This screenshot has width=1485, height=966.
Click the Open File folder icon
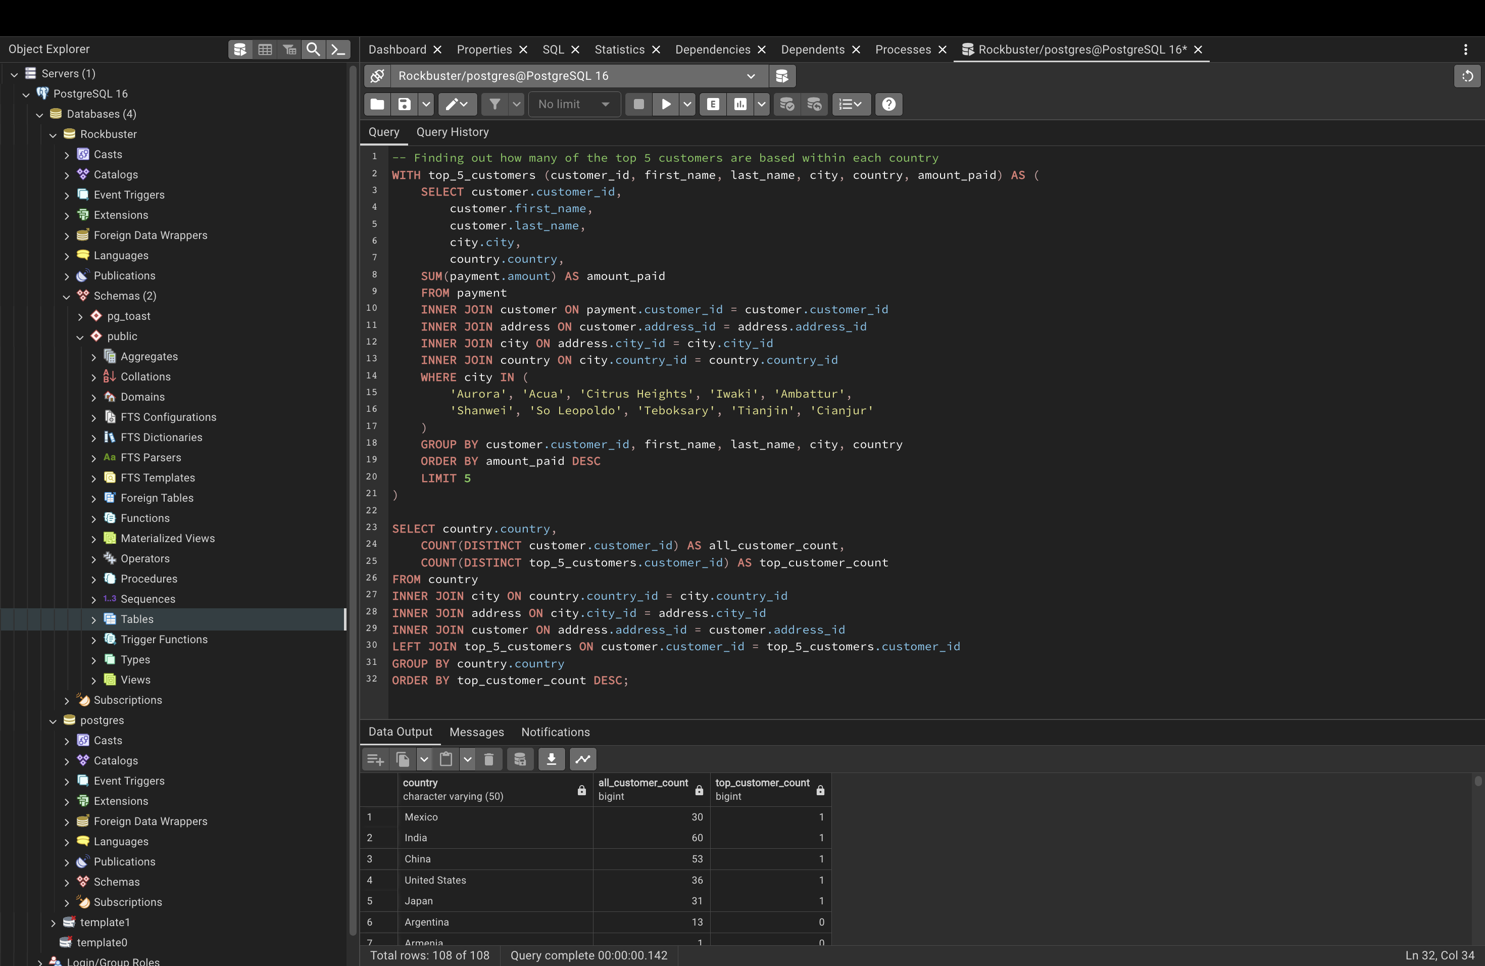coord(377,104)
